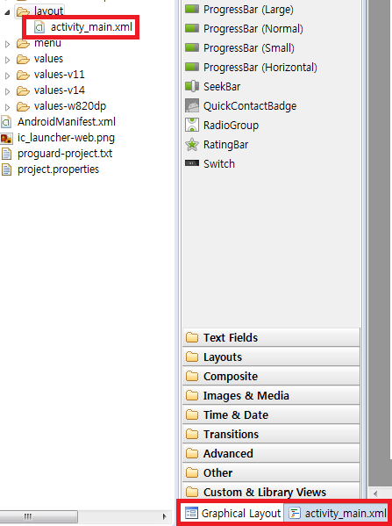Pick the Switch widget icon
Image resolution: width=392 pixels, height=526 pixels.
click(x=192, y=163)
